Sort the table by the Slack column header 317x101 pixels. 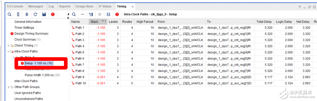[x=98, y=22]
